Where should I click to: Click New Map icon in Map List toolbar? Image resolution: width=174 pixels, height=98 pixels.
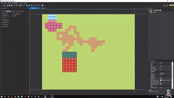[154, 10]
